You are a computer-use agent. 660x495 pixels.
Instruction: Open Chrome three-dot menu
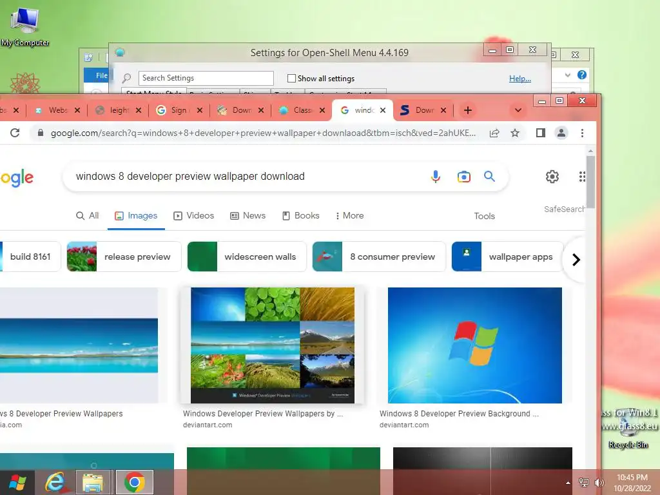coord(582,133)
